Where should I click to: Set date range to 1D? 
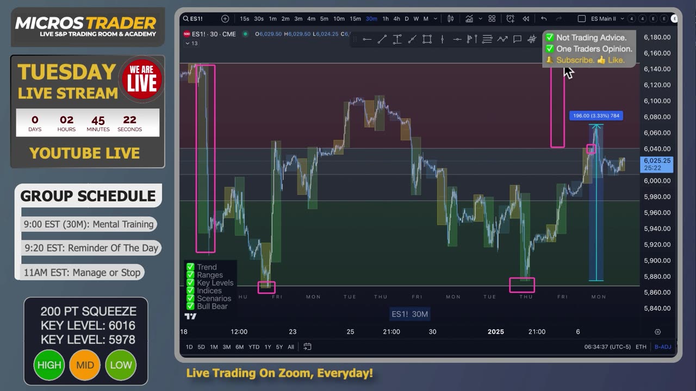[x=189, y=346]
